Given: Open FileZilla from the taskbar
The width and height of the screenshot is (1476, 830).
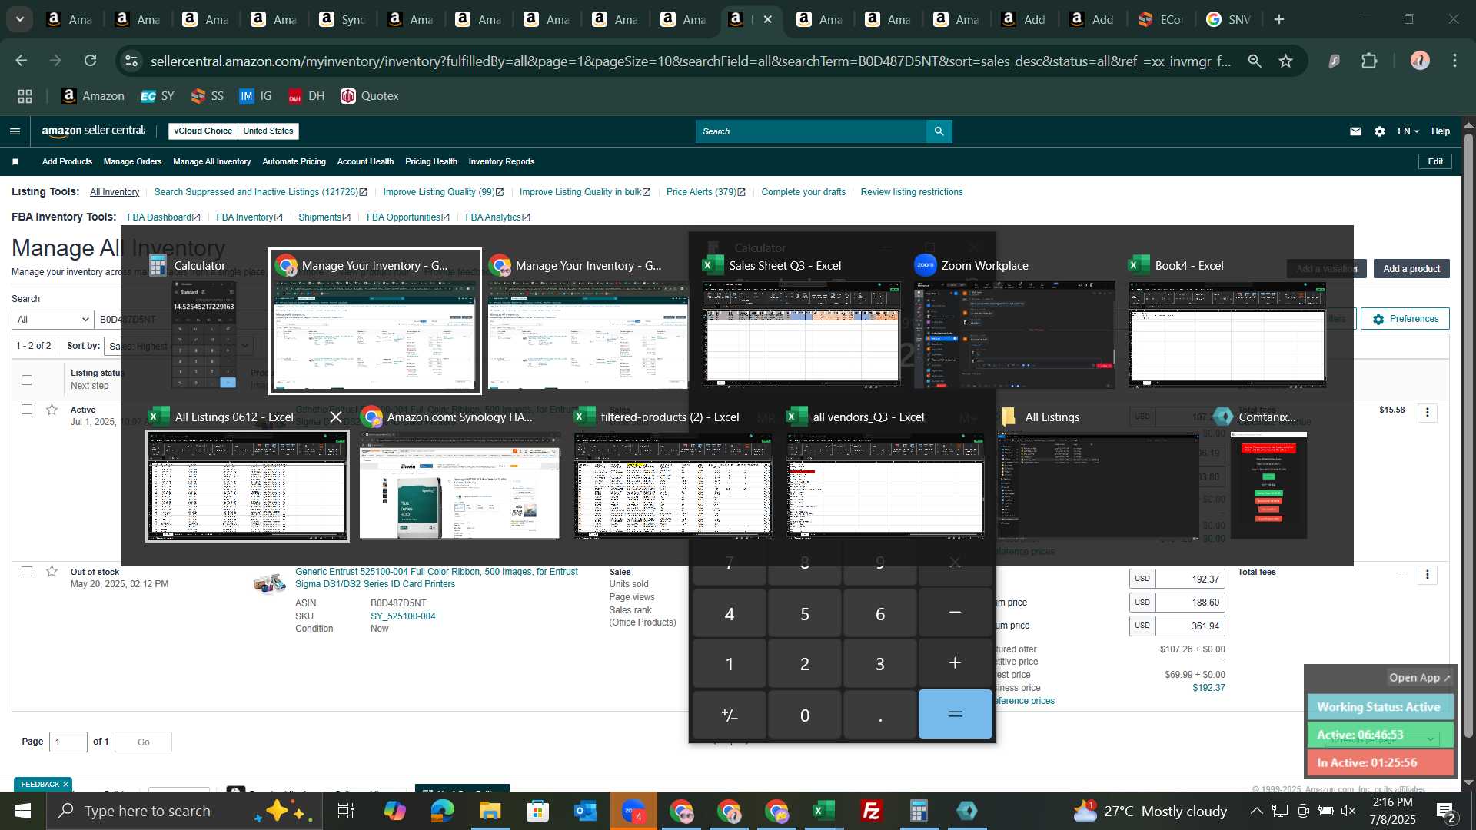Looking at the screenshot, I should (x=871, y=811).
